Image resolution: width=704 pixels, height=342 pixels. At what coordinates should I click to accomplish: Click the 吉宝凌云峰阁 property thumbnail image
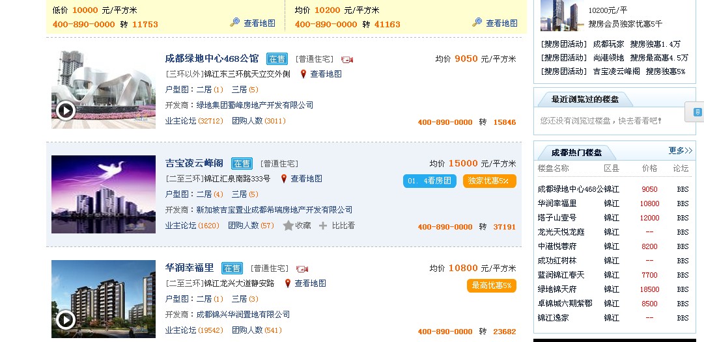(104, 194)
